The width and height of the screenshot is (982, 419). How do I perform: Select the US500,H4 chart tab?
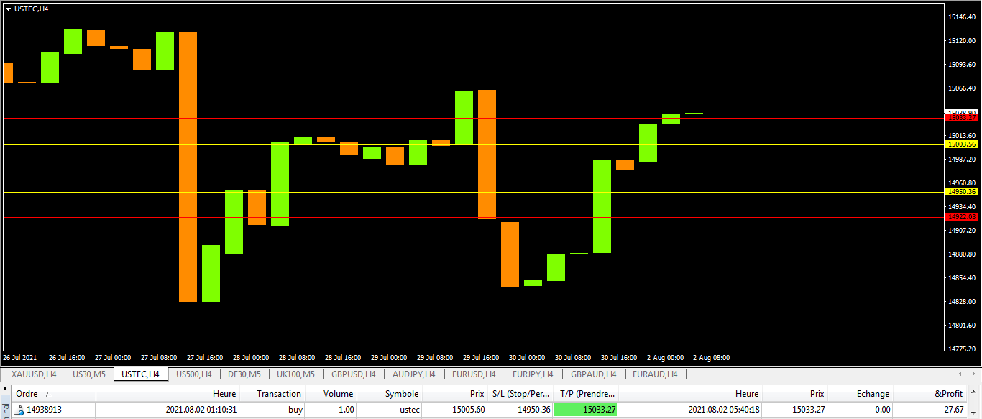(x=194, y=374)
